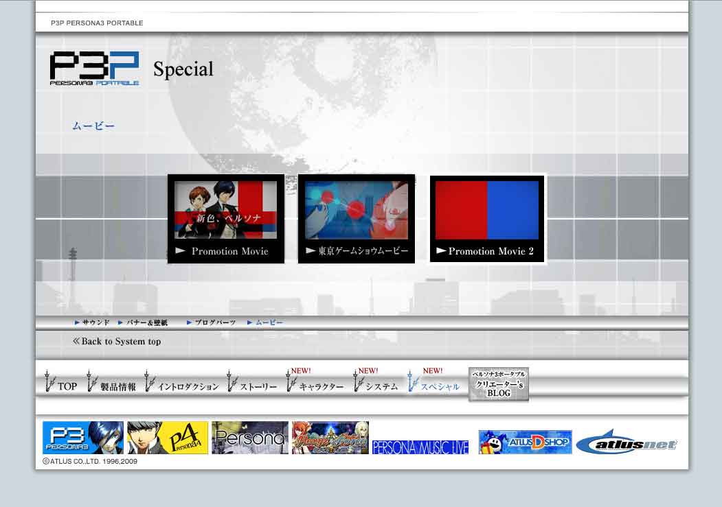Viewport: 722px width, 507px height.
Task: Click the ATLUS CO.,LTD. copyright text
Action: (90, 461)
